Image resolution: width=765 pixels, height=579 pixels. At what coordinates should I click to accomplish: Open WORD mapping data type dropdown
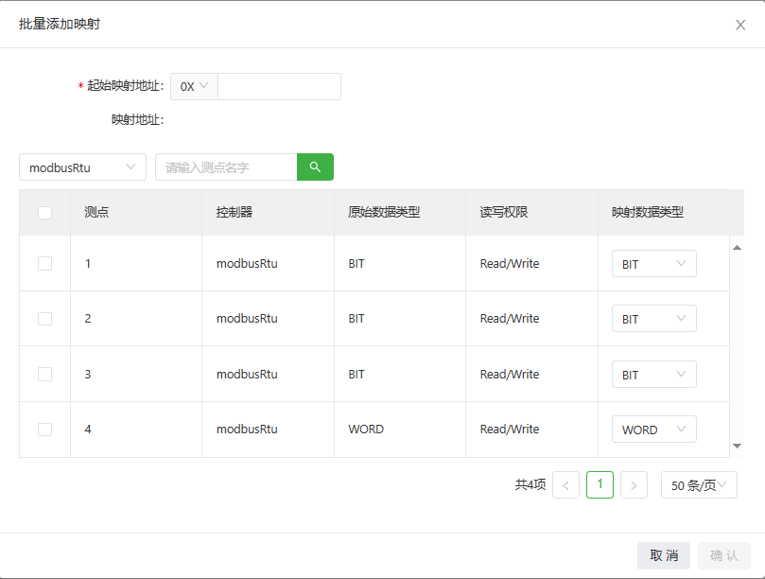tap(653, 430)
